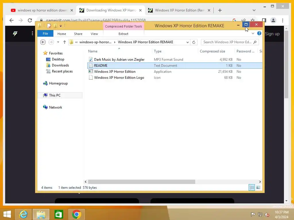Open Chrome tab search chevron
The image size is (294, 220).
(x=254, y=10)
